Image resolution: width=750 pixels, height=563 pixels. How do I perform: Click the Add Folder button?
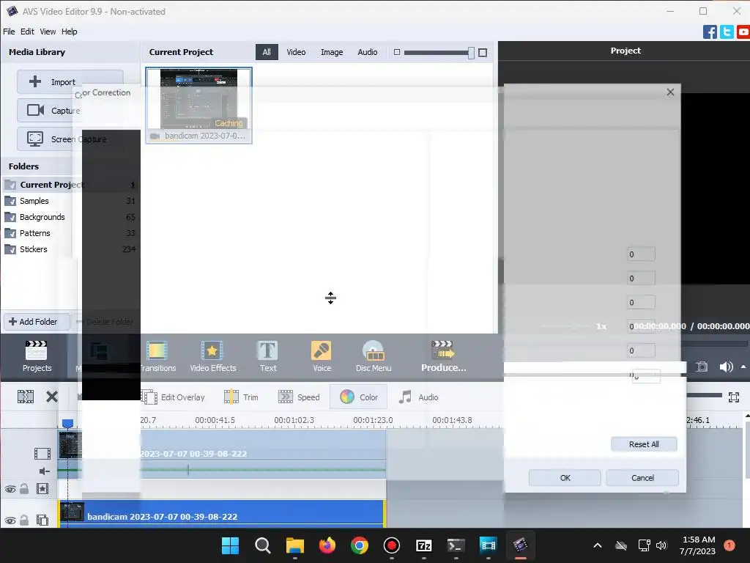pos(37,322)
